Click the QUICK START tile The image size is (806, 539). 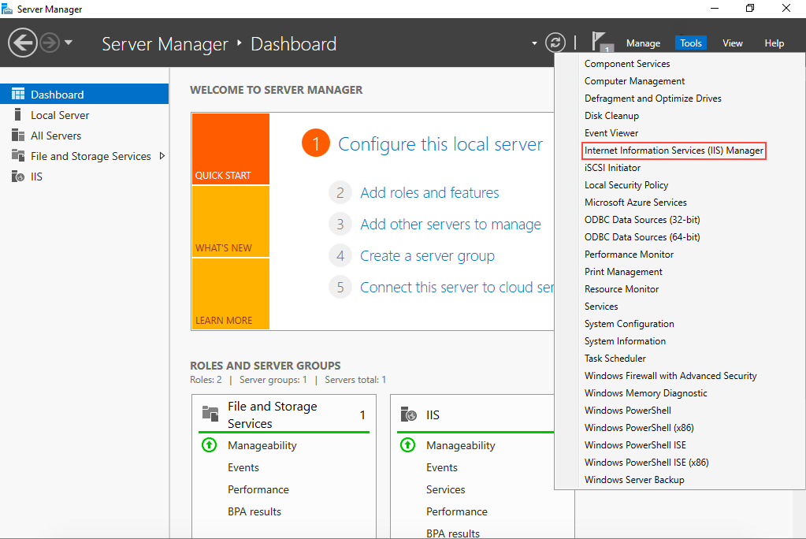coord(230,149)
